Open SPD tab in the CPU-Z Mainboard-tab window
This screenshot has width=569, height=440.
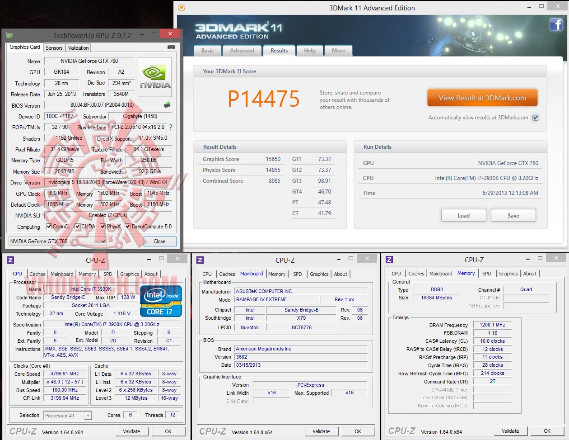[x=298, y=274]
